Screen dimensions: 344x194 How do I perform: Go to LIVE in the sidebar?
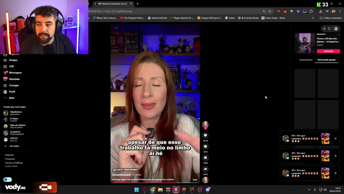click(x=9, y=66)
